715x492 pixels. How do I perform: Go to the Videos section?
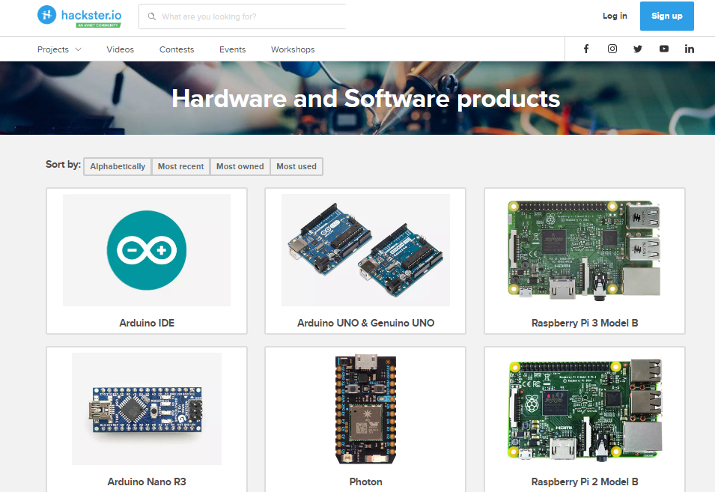[121, 49]
